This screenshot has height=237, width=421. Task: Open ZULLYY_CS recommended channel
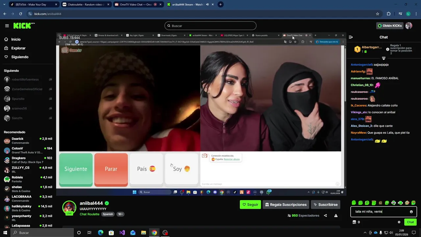pos(28,170)
